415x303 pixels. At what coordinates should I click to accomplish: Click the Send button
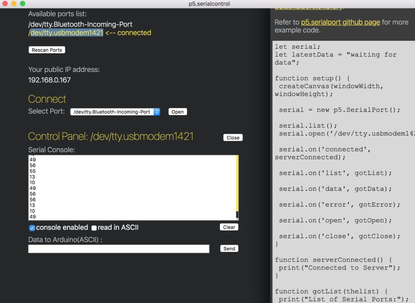[229, 248]
